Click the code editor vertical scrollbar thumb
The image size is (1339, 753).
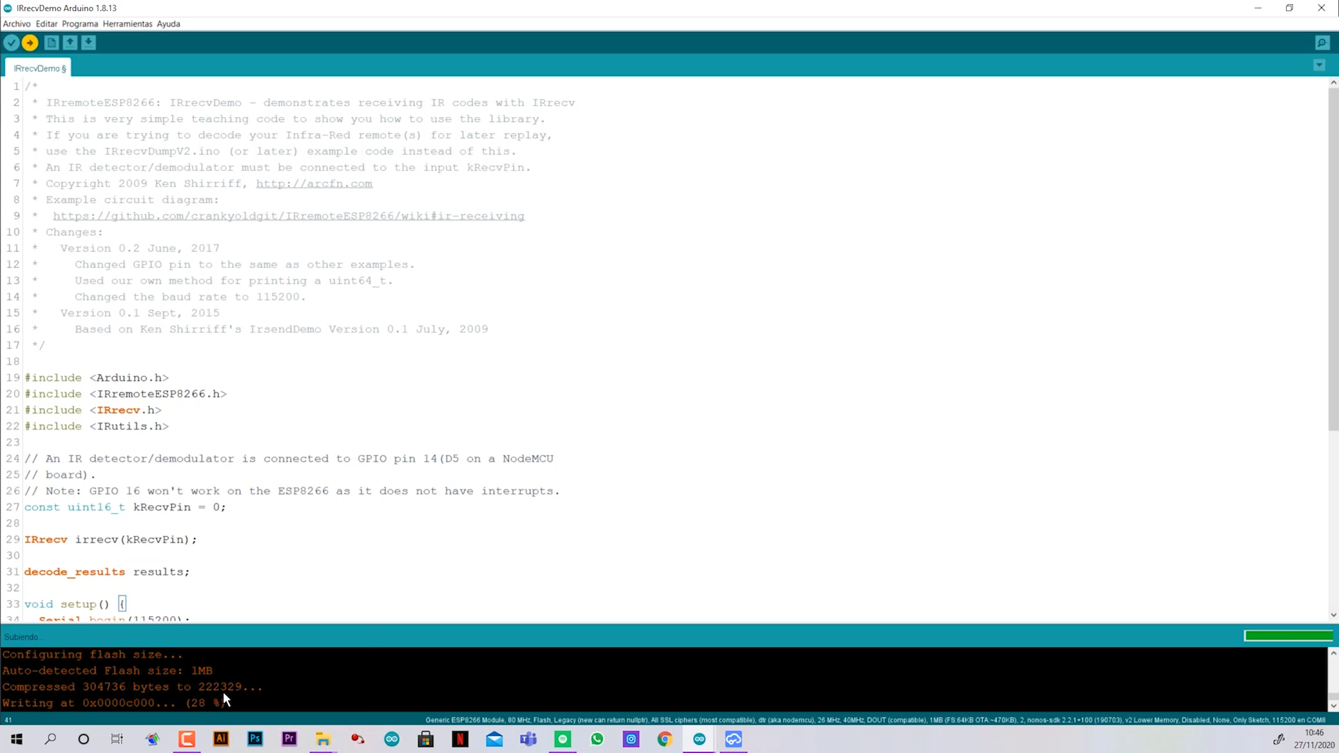pyautogui.click(x=1333, y=259)
